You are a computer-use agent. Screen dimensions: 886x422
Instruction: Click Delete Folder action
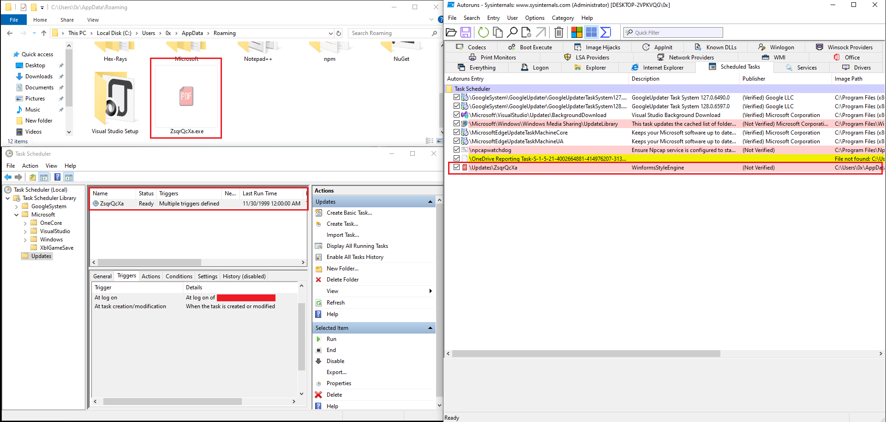tap(342, 280)
